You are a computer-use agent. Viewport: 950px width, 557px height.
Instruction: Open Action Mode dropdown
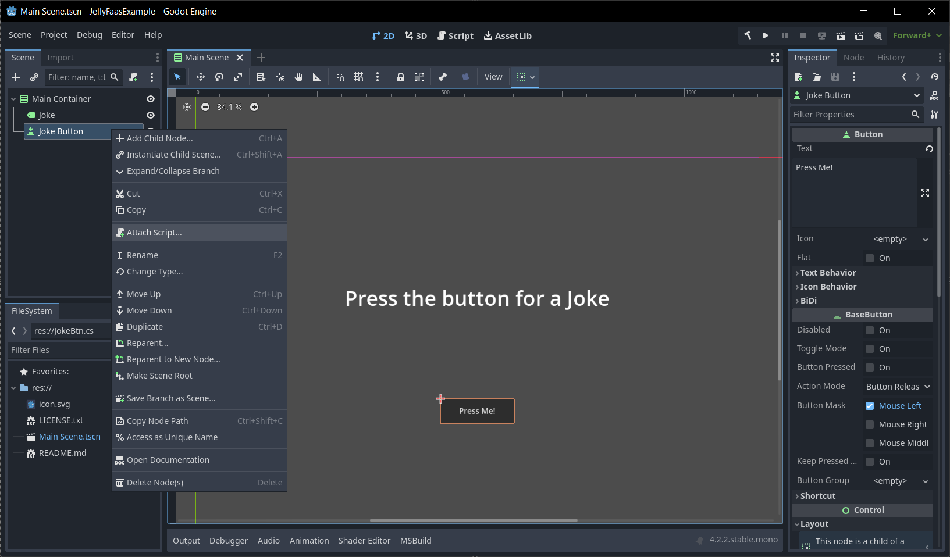click(x=898, y=387)
